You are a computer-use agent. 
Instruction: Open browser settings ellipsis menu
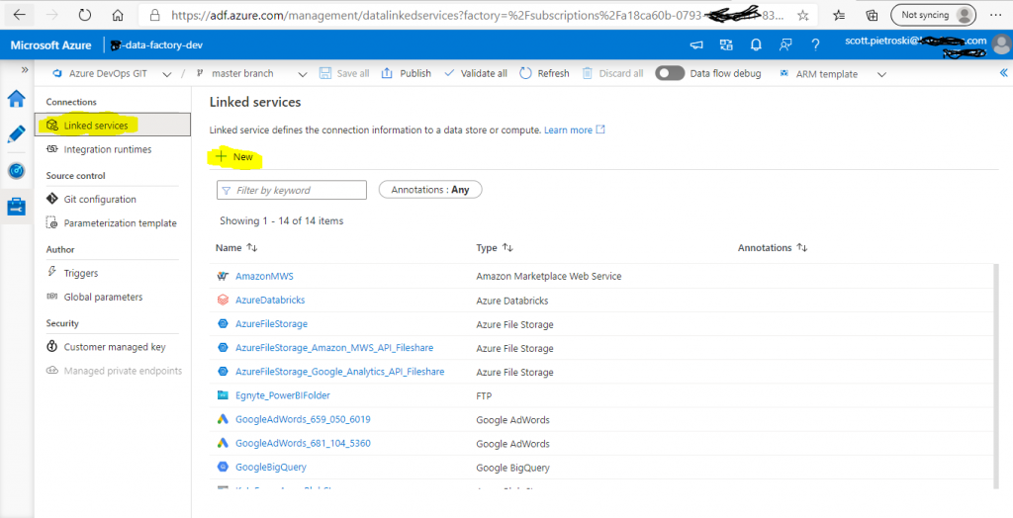coord(995,14)
